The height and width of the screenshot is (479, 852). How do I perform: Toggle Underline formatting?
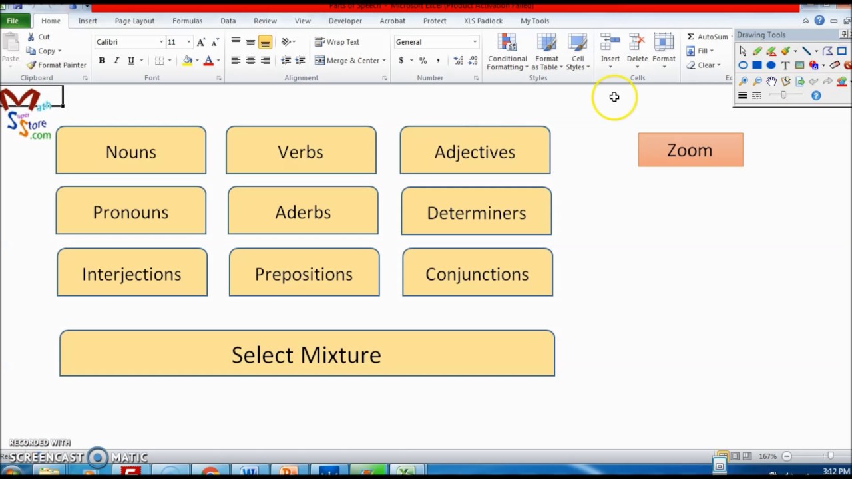pyautogui.click(x=131, y=61)
